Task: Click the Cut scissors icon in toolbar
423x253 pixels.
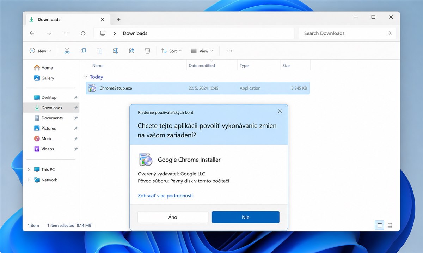Action: point(67,51)
